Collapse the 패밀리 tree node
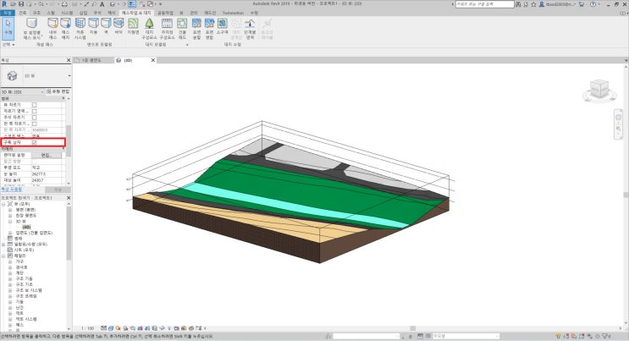The height and width of the screenshot is (341, 629). pyautogui.click(x=3, y=256)
